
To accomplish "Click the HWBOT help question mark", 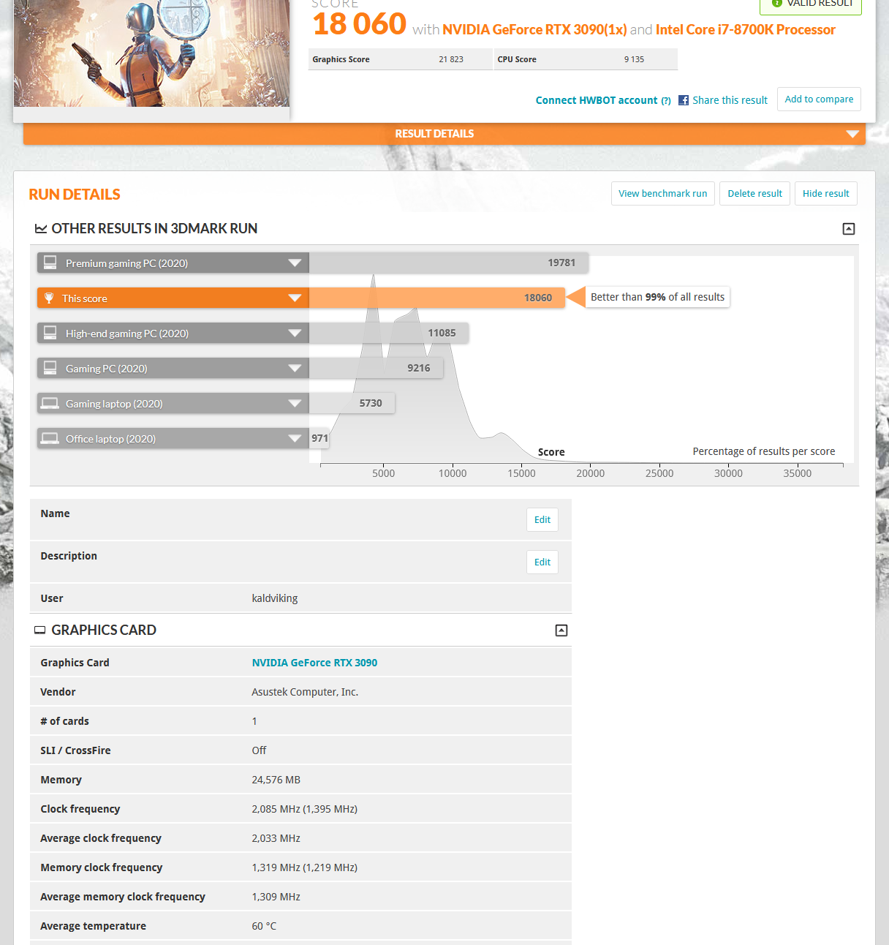I will point(666,101).
